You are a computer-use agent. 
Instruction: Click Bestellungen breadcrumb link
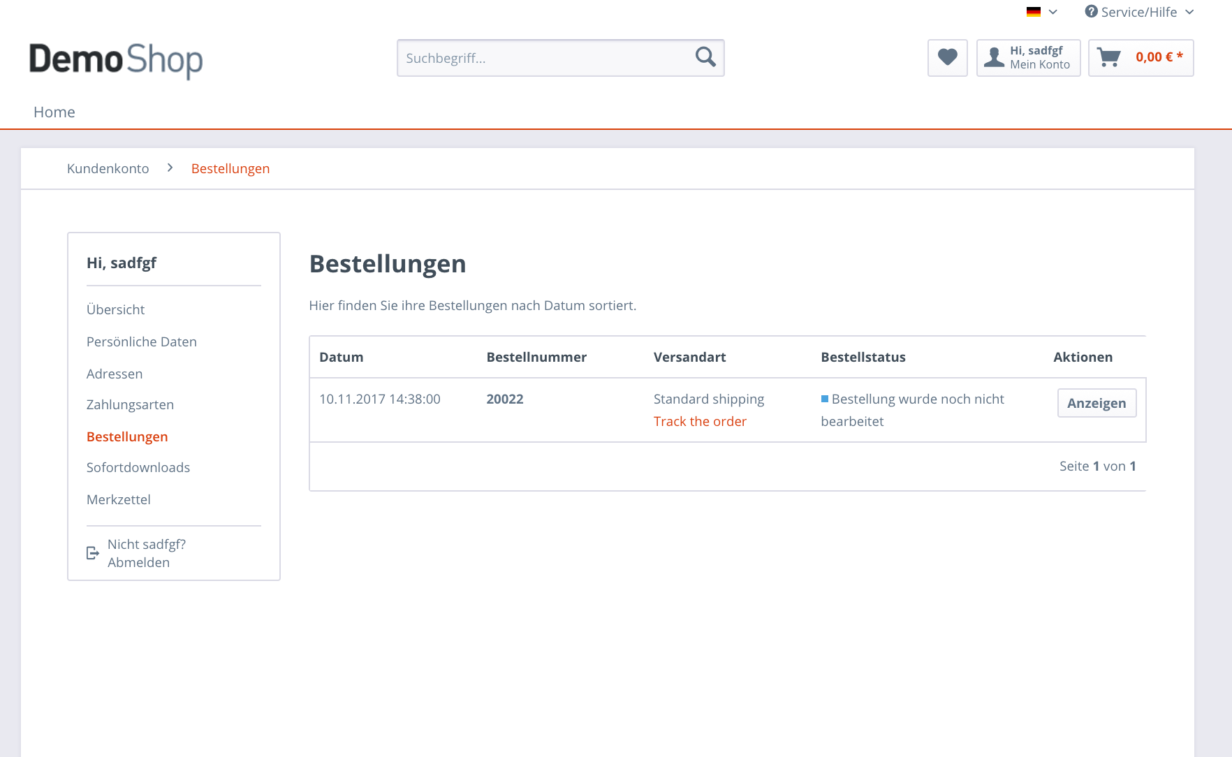[x=230, y=168]
